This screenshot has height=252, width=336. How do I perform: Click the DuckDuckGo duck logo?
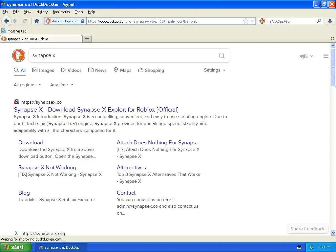pos(19,55)
